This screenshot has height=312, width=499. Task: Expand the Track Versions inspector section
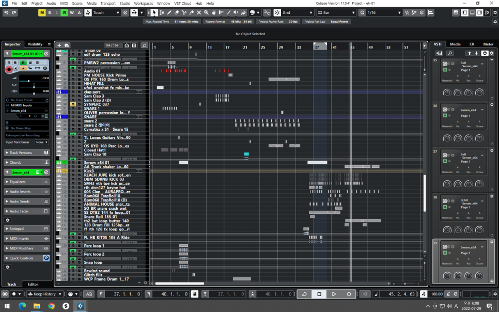(x=27, y=153)
